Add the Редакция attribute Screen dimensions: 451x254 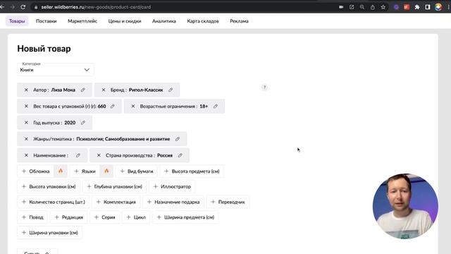[69, 217]
